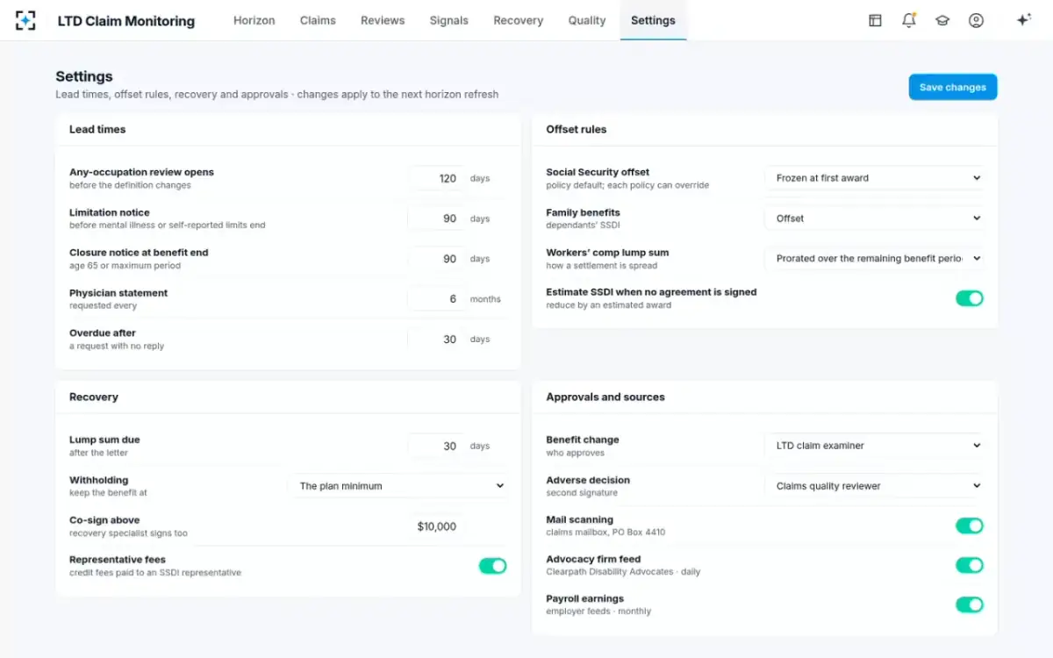Image resolution: width=1053 pixels, height=658 pixels.
Task: Toggle Estimate SSDI when no agreement is signed
Action: pyautogui.click(x=970, y=298)
